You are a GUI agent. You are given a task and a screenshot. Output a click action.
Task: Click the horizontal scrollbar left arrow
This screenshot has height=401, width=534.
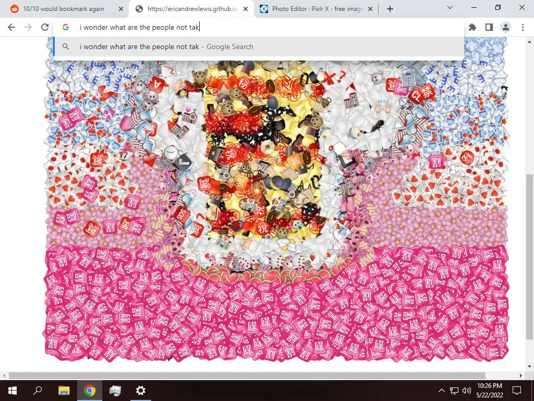(4, 375)
